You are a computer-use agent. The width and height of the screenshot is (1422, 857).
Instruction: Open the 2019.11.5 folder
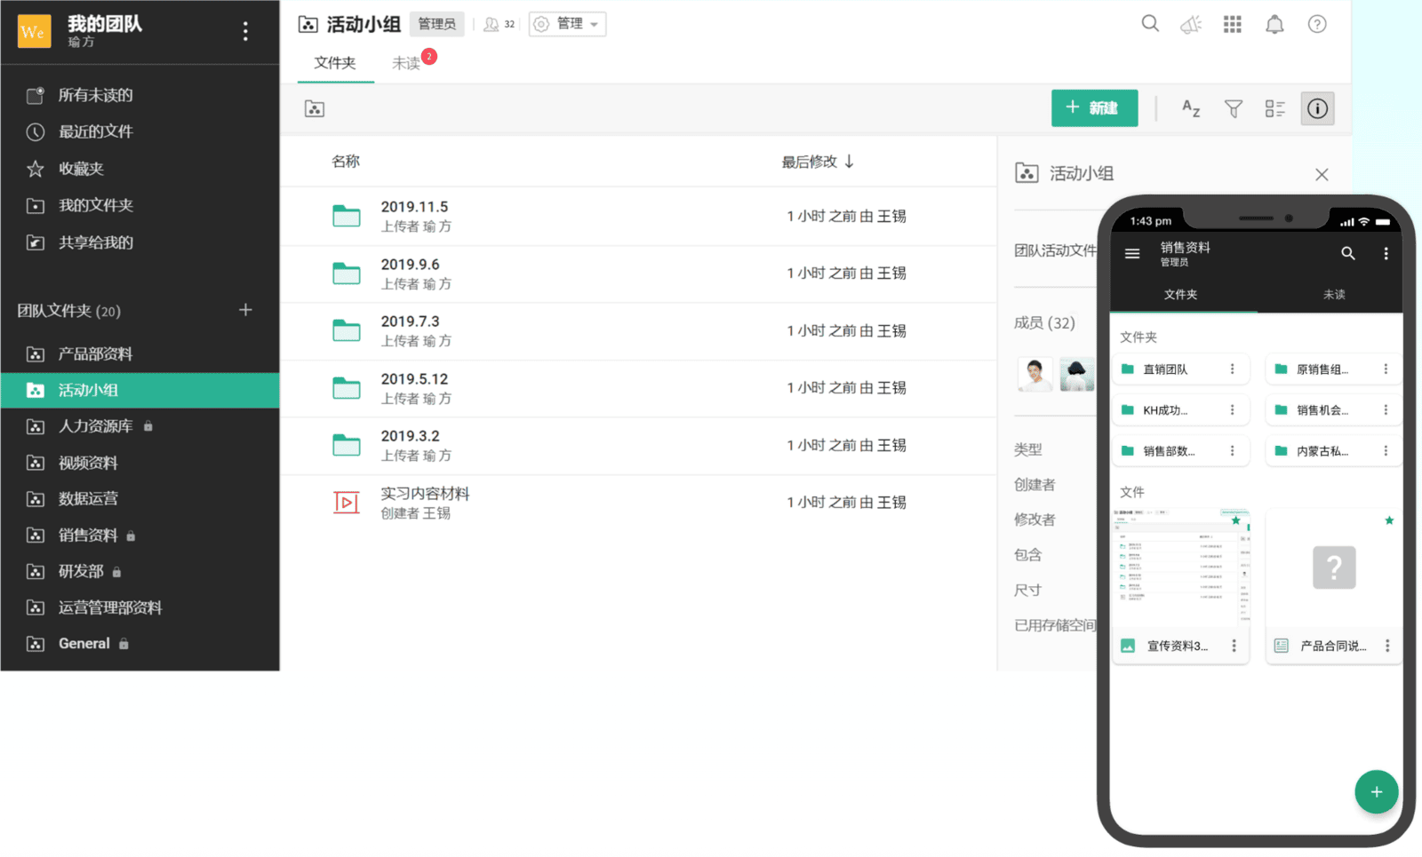[x=414, y=207]
